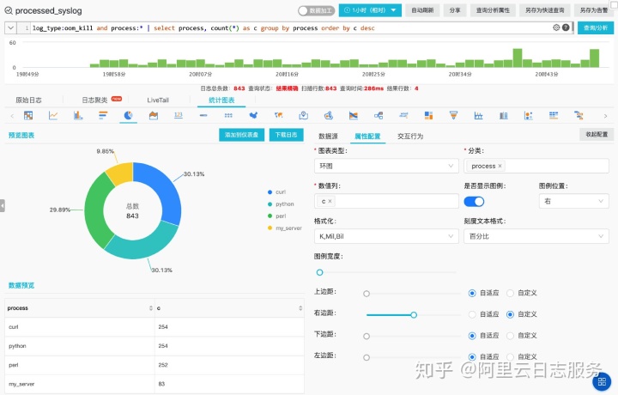Screen dimensions: 618x395
Task: Open the 图例位置 dropdown
Action: pyautogui.click(x=573, y=201)
